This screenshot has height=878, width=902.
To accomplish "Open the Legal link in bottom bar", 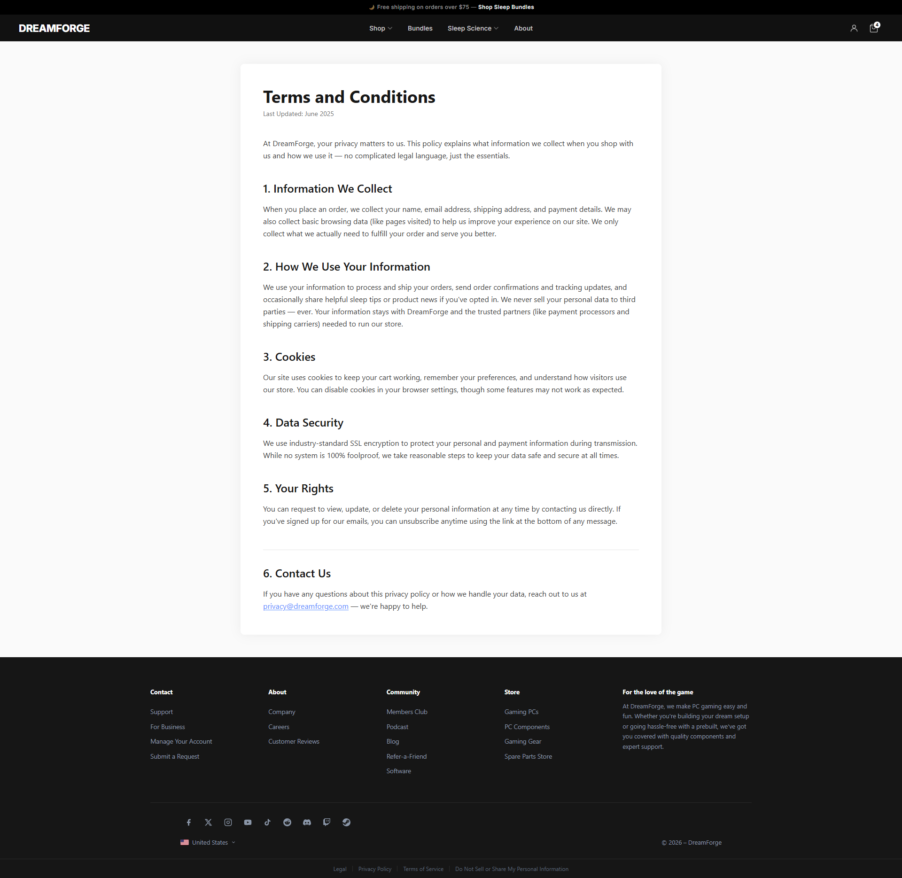I will click(x=340, y=869).
